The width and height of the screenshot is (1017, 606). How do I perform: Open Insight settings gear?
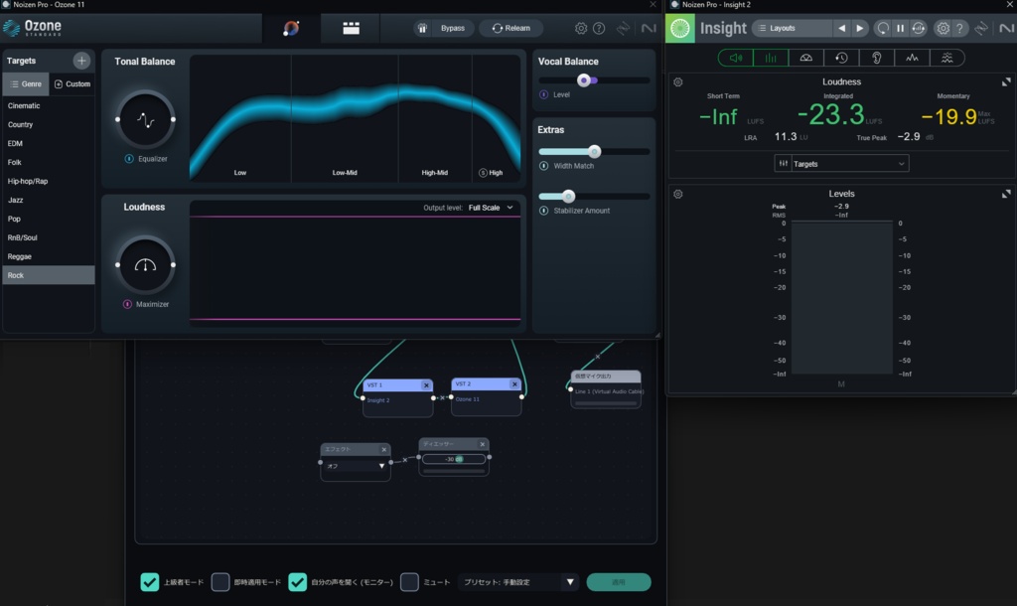click(x=944, y=28)
